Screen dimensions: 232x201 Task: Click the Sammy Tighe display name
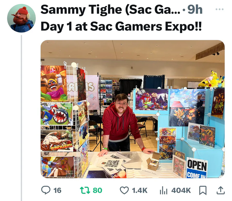click(x=110, y=10)
